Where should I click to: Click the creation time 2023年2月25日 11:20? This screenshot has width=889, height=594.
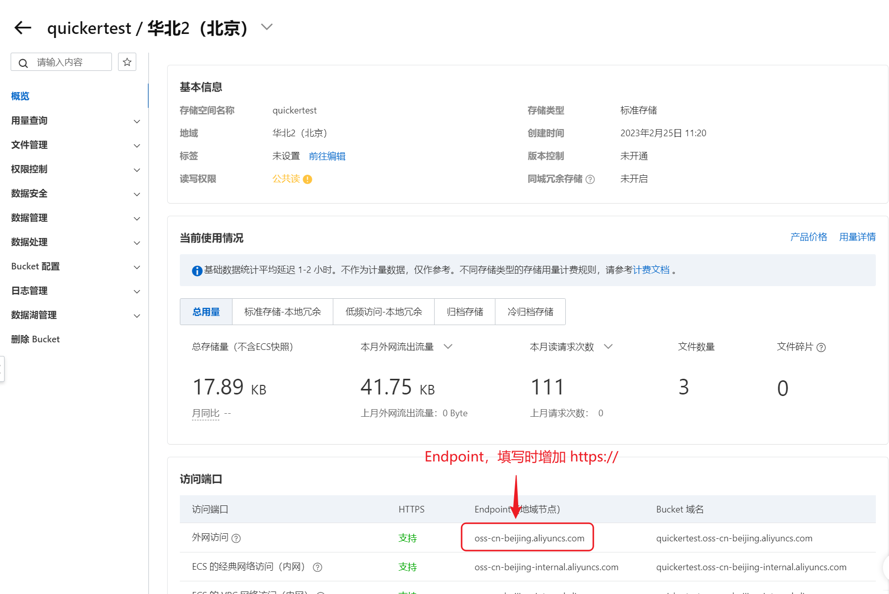(663, 133)
